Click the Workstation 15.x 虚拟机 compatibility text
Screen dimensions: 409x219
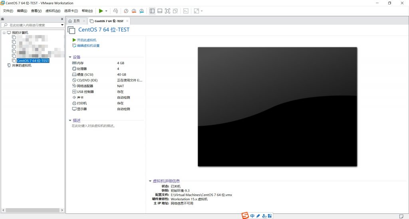189,199
